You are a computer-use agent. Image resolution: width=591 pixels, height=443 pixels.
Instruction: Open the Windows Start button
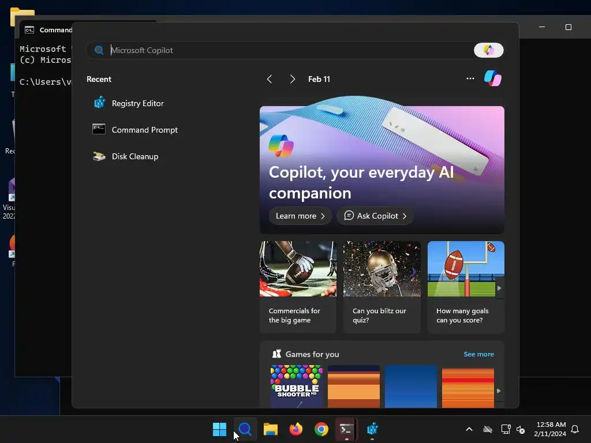[x=219, y=429]
